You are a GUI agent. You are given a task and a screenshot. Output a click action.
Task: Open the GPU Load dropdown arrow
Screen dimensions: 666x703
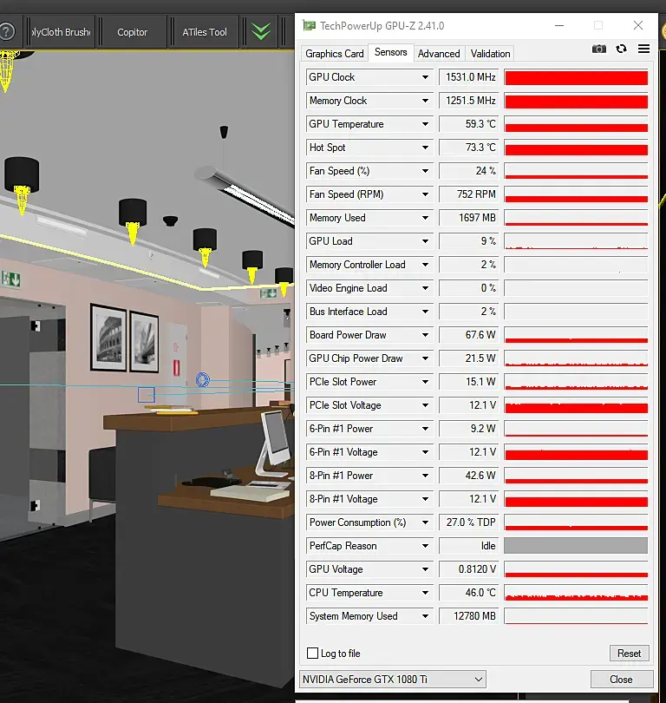tap(425, 241)
